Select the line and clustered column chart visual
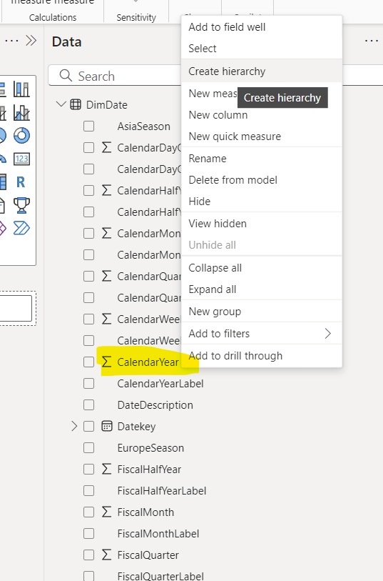Screen dimensions: 383x581 (x=21, y=113)
